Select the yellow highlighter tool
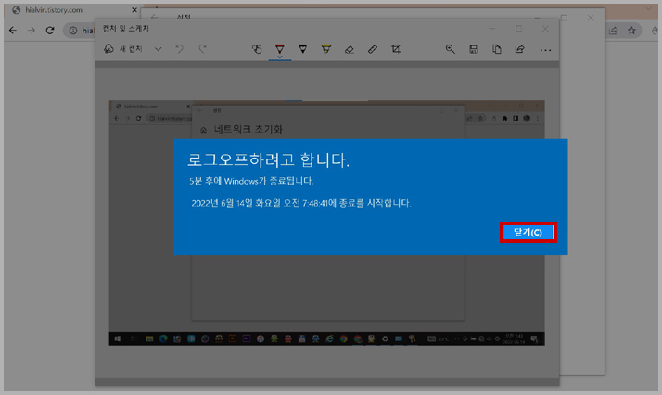Viewport: 662px width, 395px height. tap(326, 49)
